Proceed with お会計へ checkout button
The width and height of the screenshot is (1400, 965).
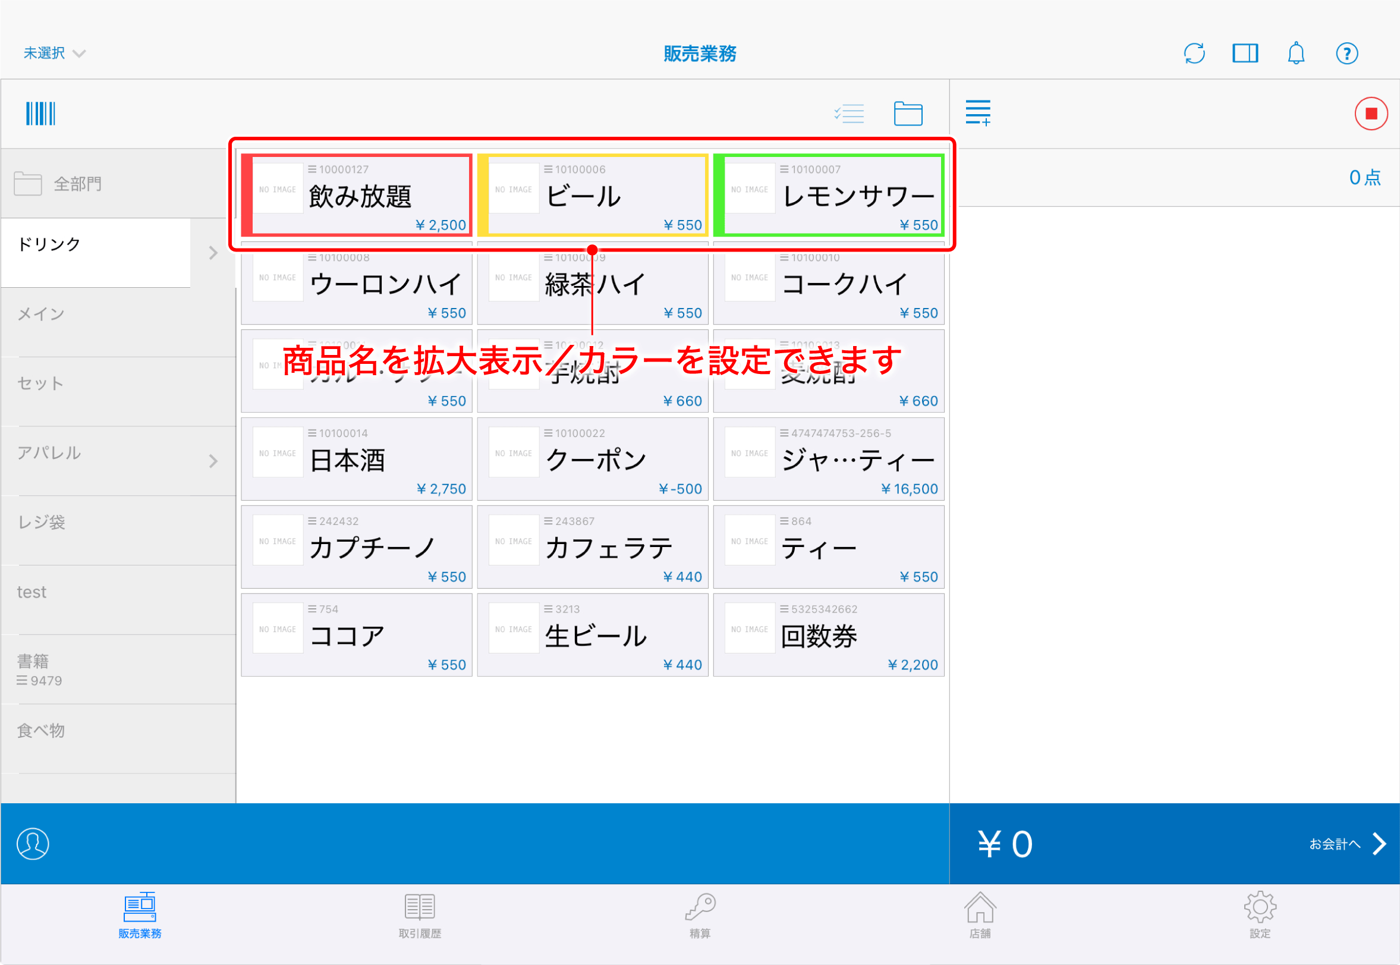pos(1347,844)
